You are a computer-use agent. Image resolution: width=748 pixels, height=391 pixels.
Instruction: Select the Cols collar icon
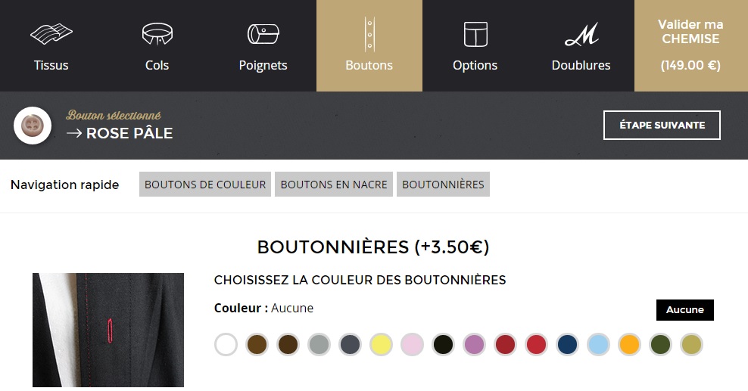click(x=157, y=34)
